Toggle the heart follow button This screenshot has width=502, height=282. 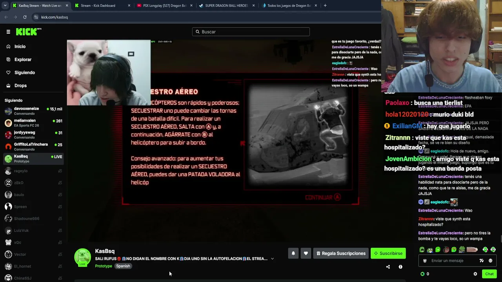306,253
